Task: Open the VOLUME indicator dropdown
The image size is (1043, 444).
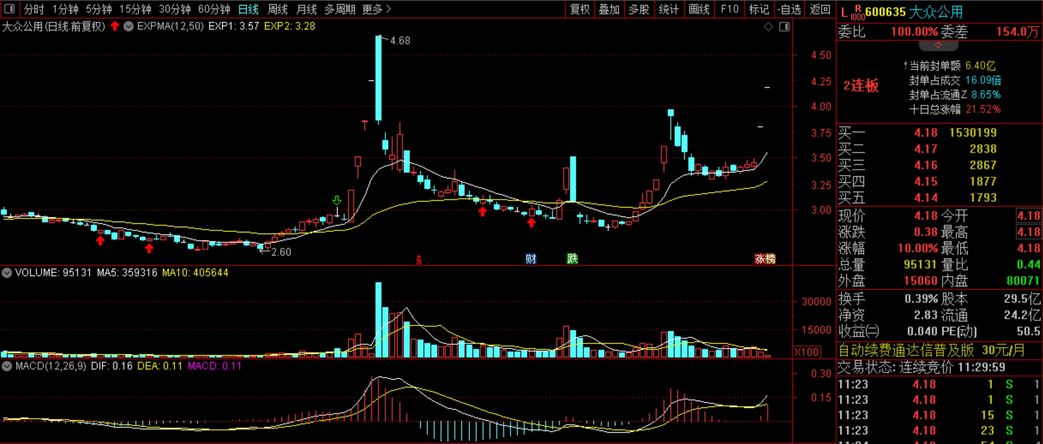Action: [x=7, y=273]
